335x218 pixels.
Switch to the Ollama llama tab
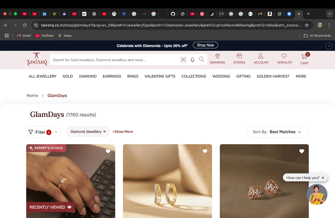114,14
